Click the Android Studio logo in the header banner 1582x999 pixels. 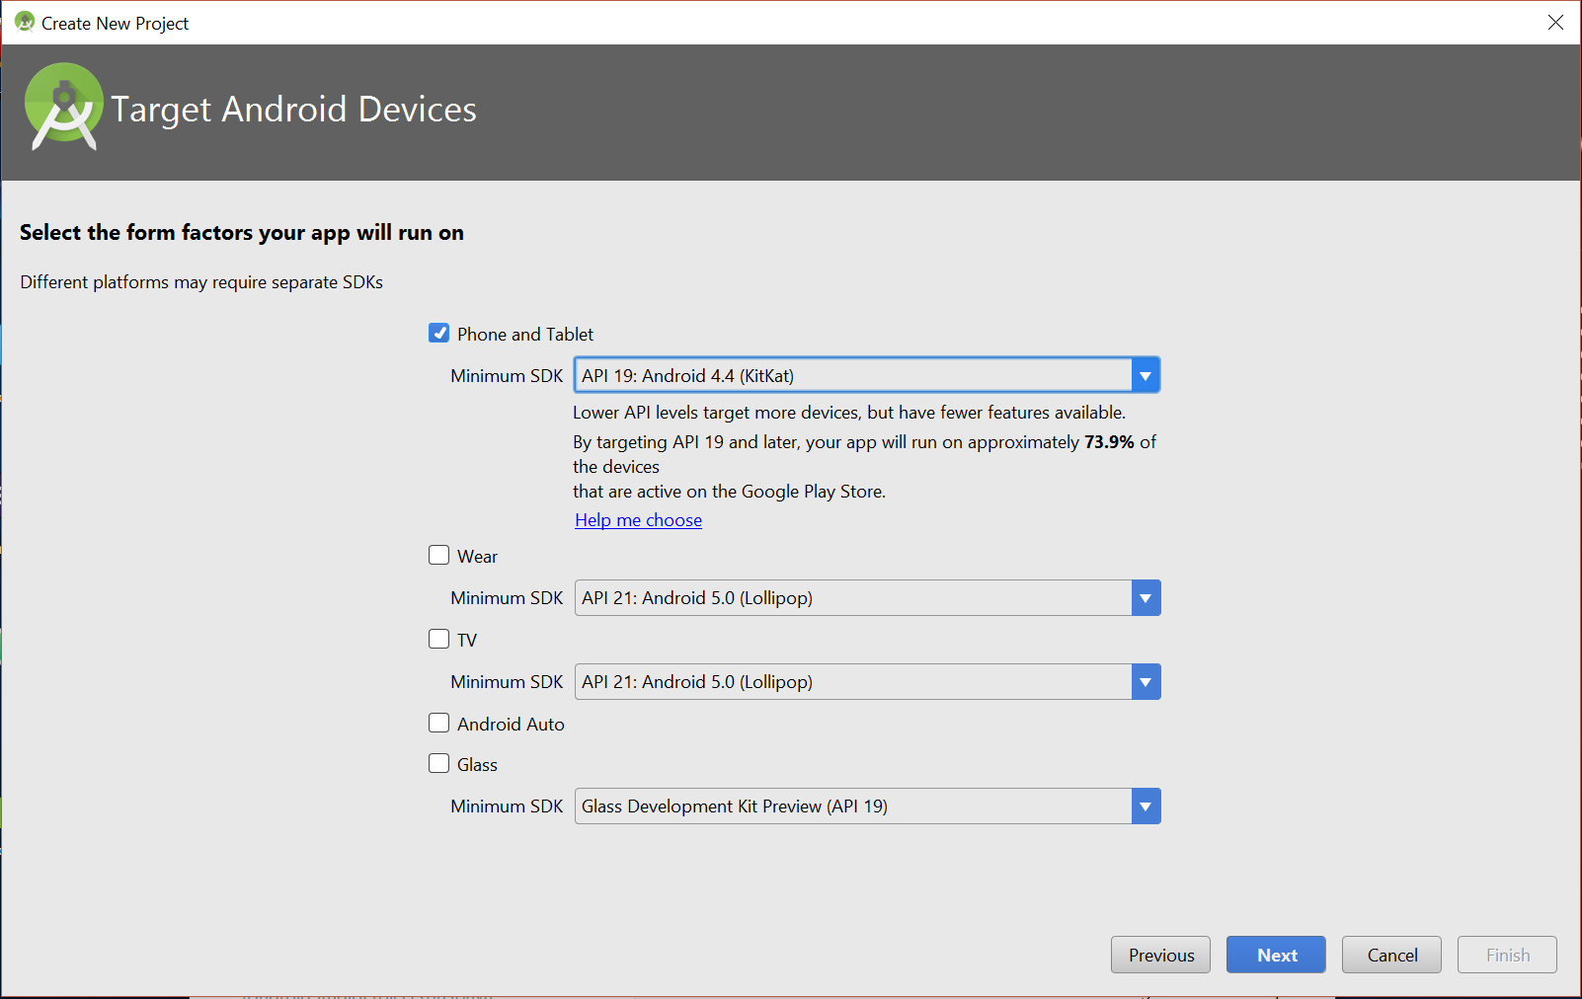tap(63, 106)
